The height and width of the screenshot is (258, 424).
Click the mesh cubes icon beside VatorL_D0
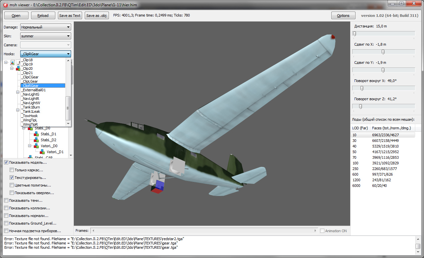click(36, 146)
